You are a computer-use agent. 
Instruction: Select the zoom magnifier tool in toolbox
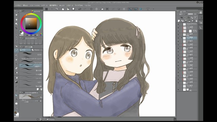coord(16,15)
